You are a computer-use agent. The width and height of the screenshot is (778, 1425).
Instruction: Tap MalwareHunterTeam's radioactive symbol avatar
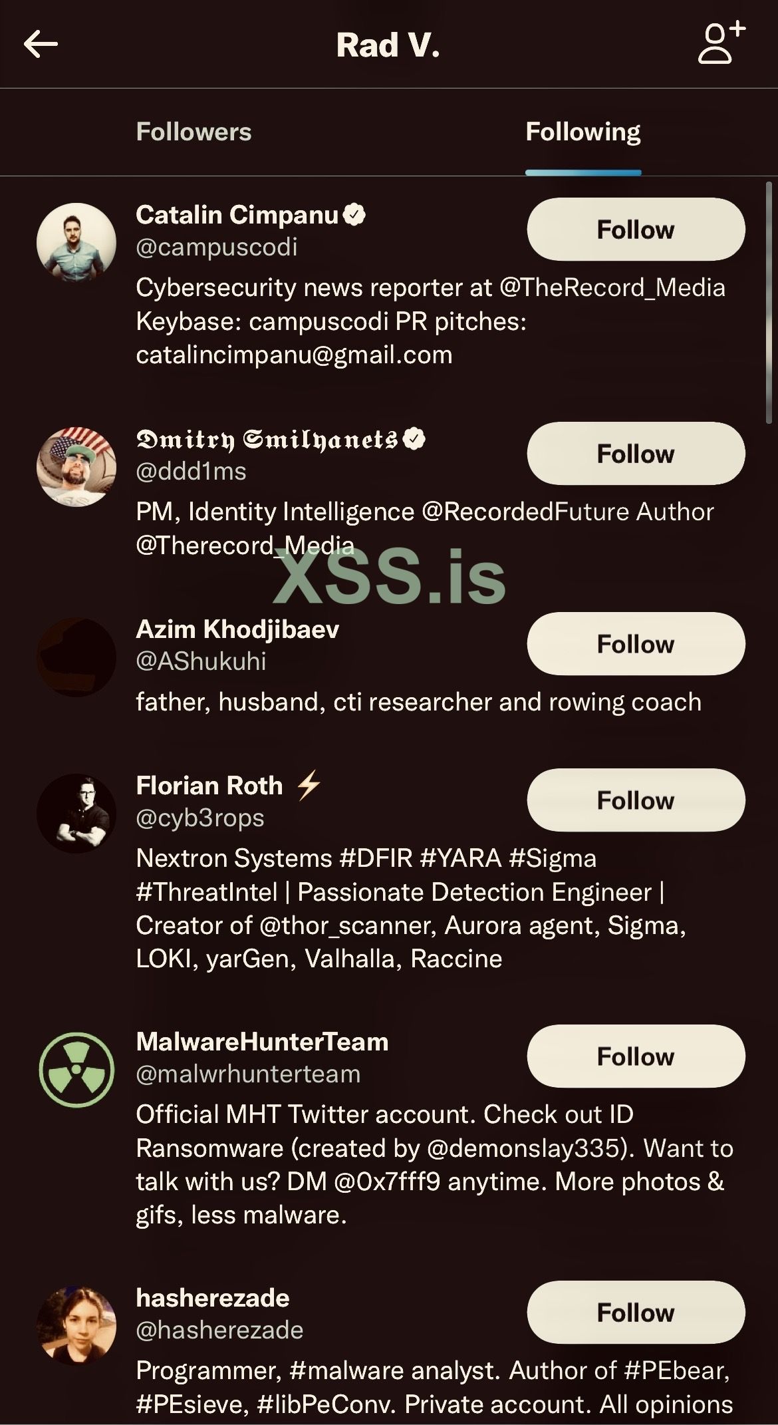pos(76,1070)
